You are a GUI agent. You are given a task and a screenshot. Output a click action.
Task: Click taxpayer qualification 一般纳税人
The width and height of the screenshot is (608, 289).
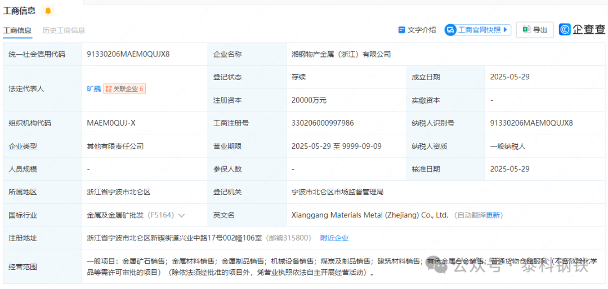508,146
